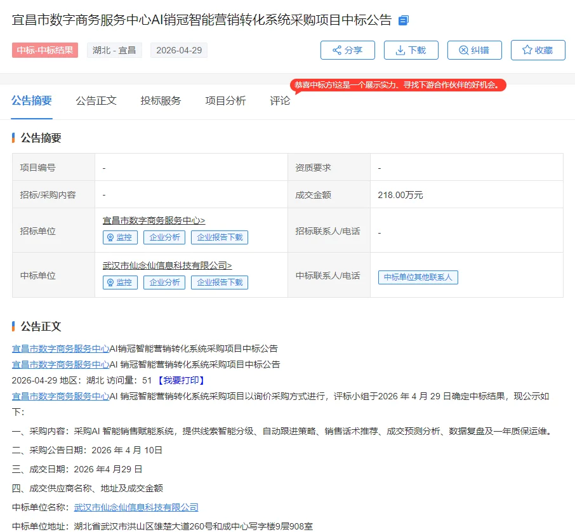575x532 pixels.
Task: Click 企业报告下载 button in the 招标单位 row
Action: pyautogui.click(x=220, y=237)
